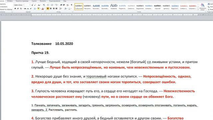
Task: Apply the Строгий style
Action: (157, 7)
